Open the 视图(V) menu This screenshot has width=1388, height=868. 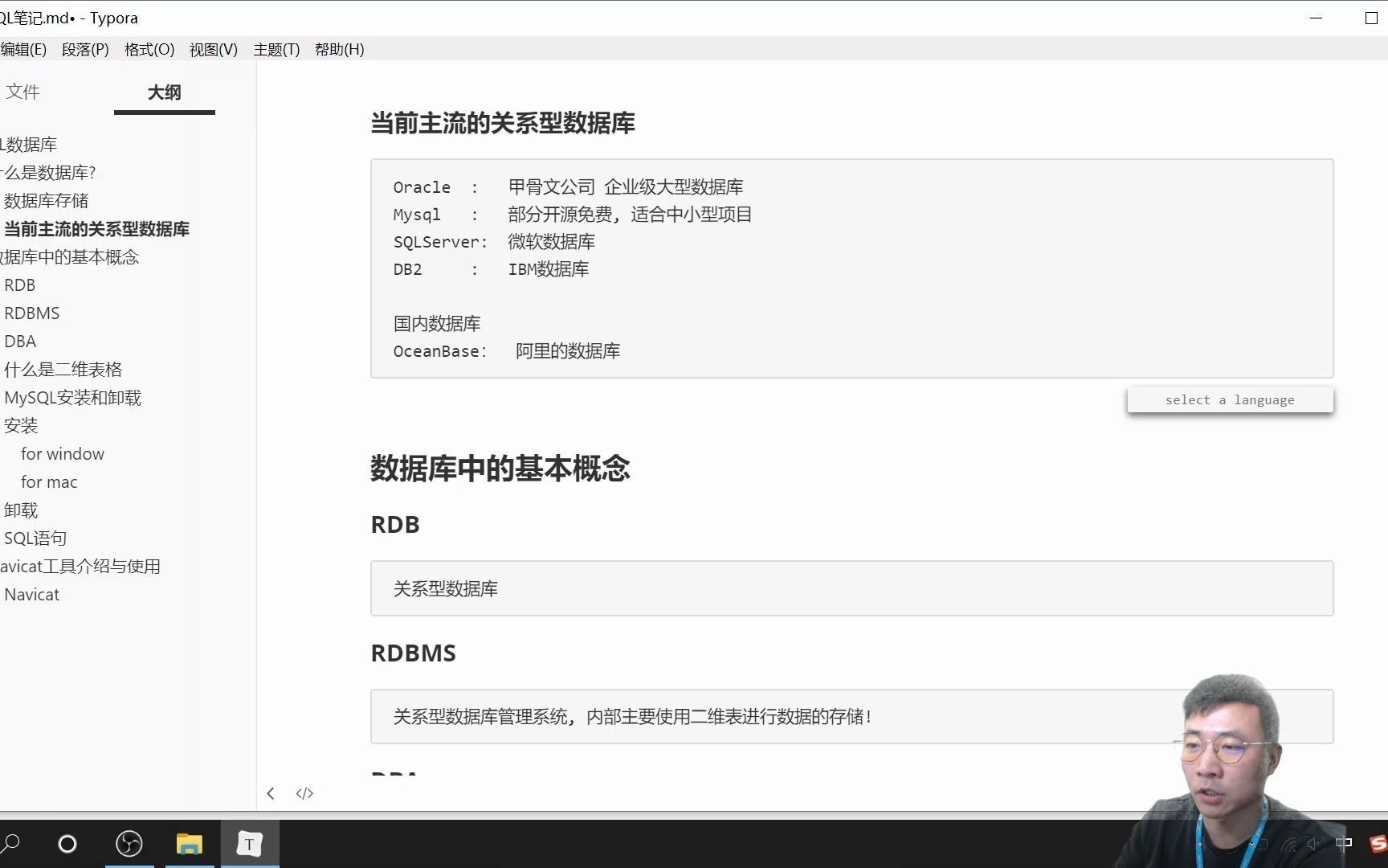[x=214, y=50]
